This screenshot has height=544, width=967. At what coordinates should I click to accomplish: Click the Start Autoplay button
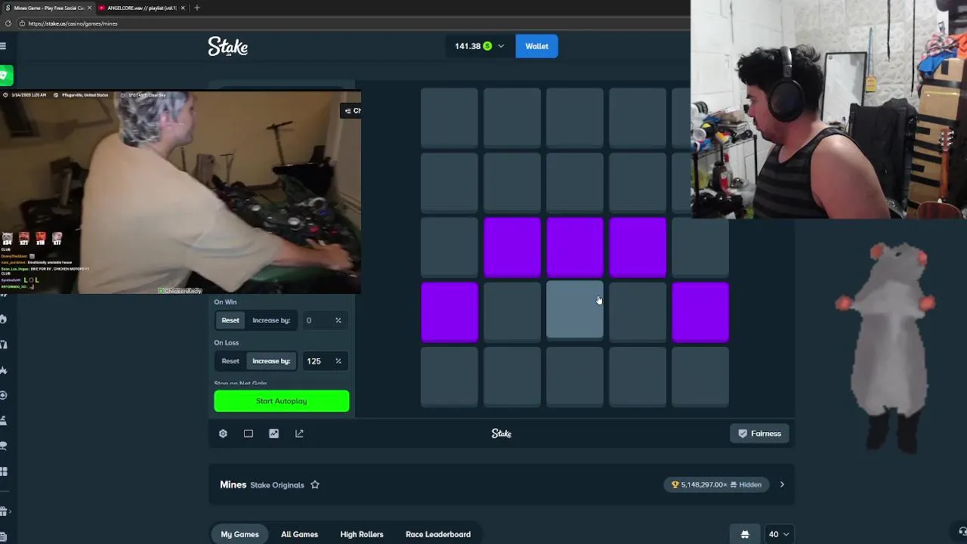282,401
